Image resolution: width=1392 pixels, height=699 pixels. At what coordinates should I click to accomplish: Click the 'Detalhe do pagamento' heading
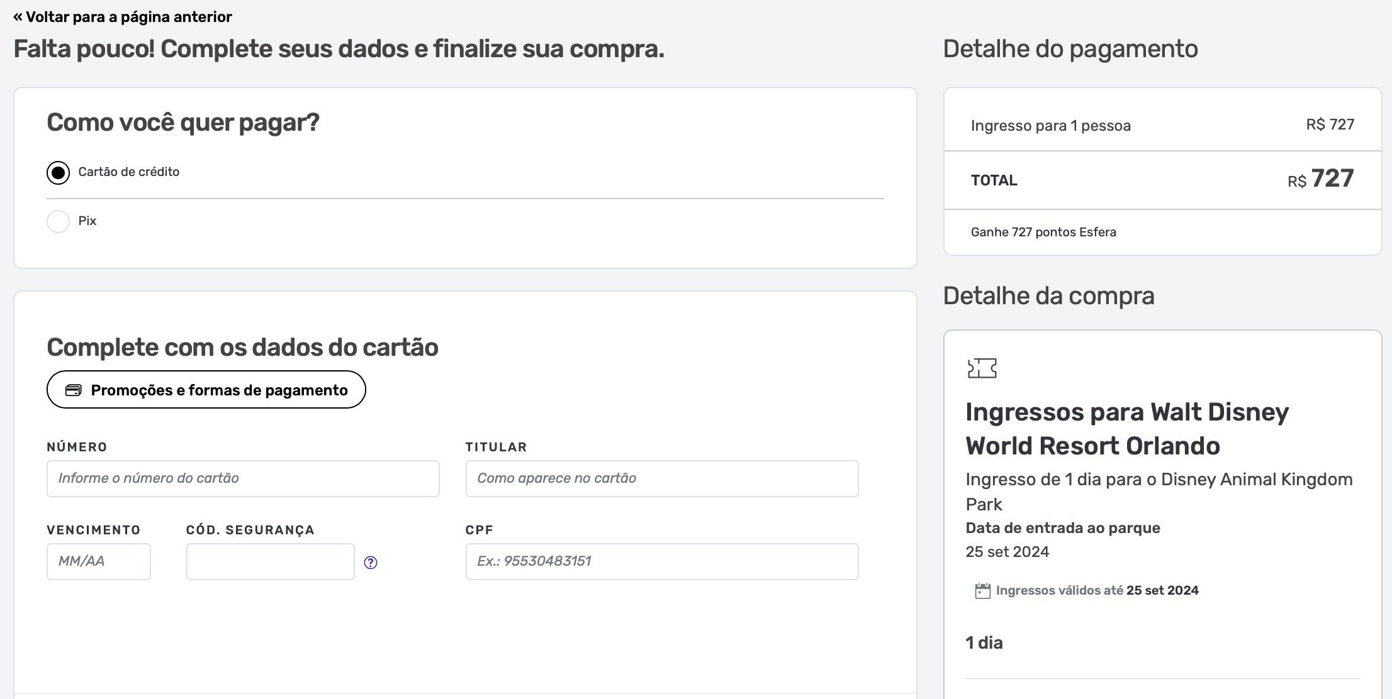[1070, 49]
